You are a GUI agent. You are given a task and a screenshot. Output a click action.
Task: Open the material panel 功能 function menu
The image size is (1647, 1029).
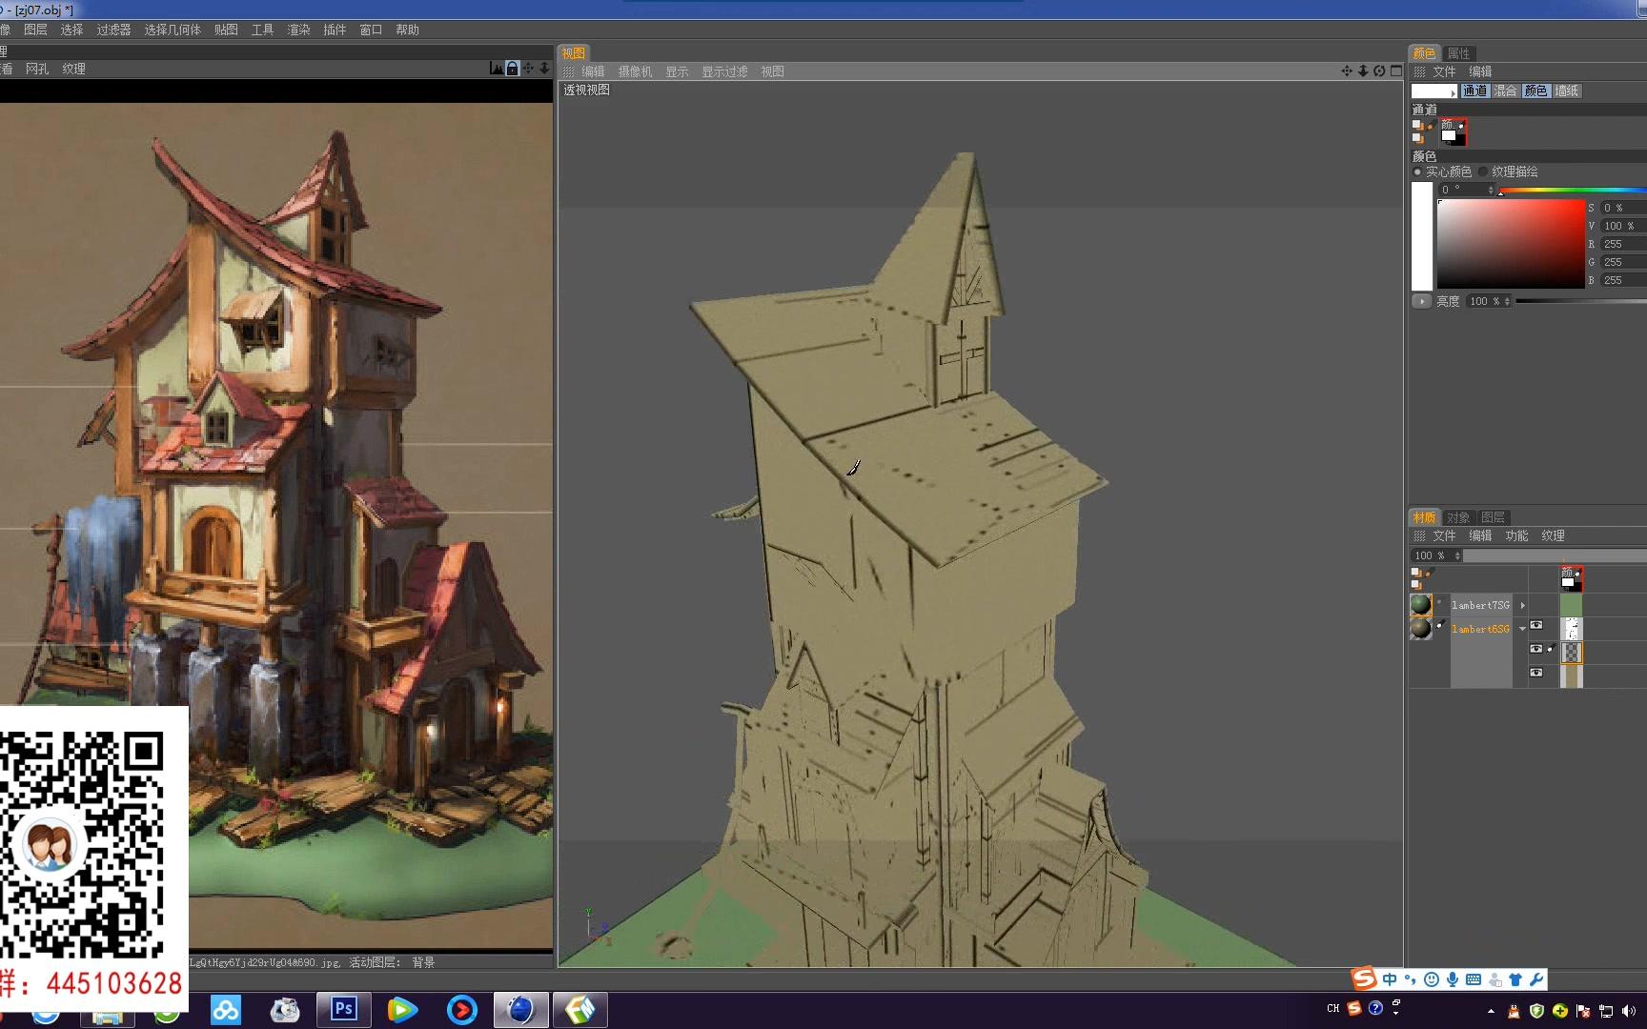[x=1516, y=535]
